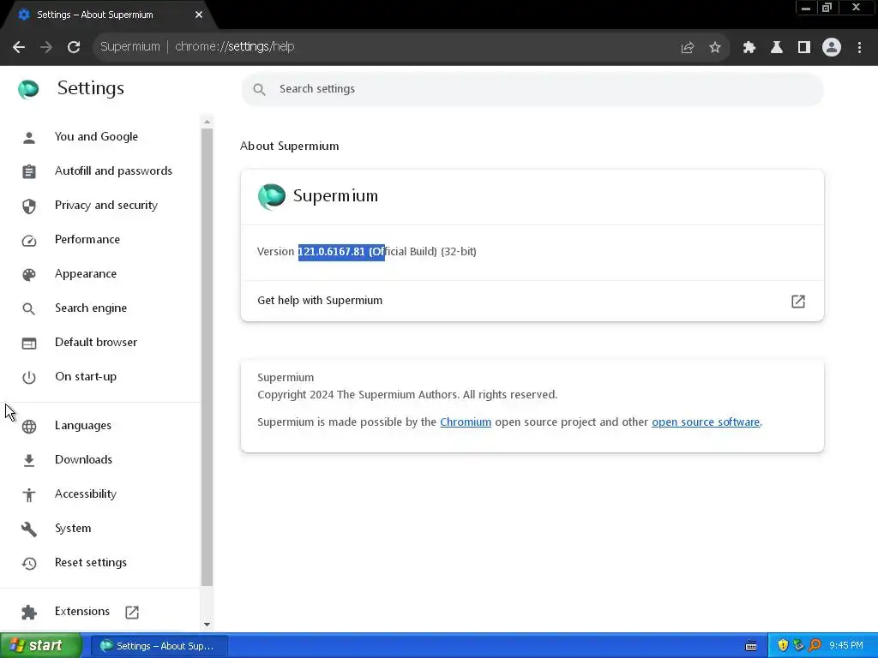Click the sidebar scrollbar up arrow

pyautogui.click(x=207, y=122)
